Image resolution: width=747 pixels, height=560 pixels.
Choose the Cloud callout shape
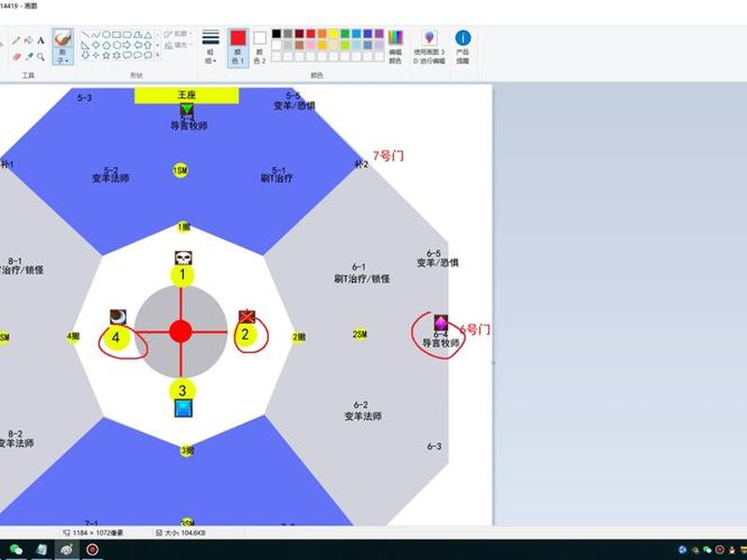(x=148, y=55)
